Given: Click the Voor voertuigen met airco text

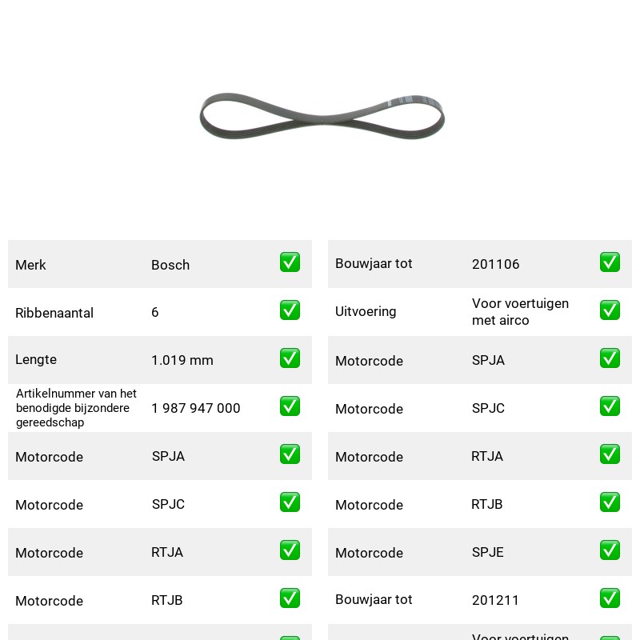Looking at the screenshot, I should pyautogui.click(x=521, y=312).
